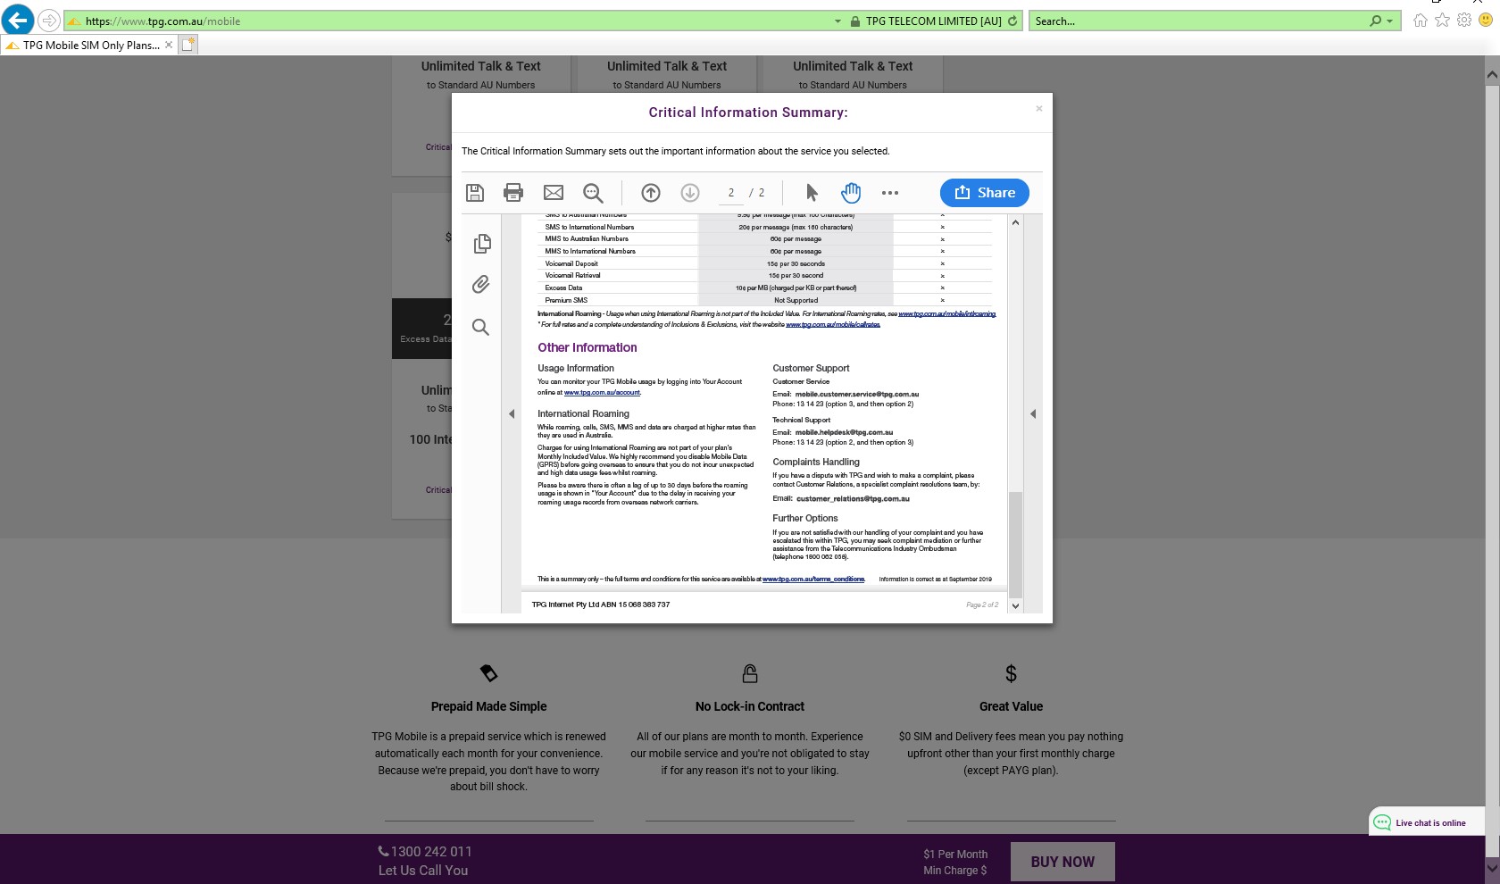Click mobile.customer.service@tpg.com.au email

857,394
